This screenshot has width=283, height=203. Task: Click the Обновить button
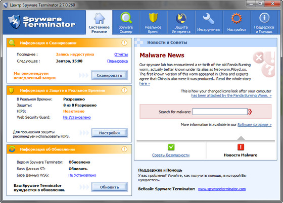(109, 187)
